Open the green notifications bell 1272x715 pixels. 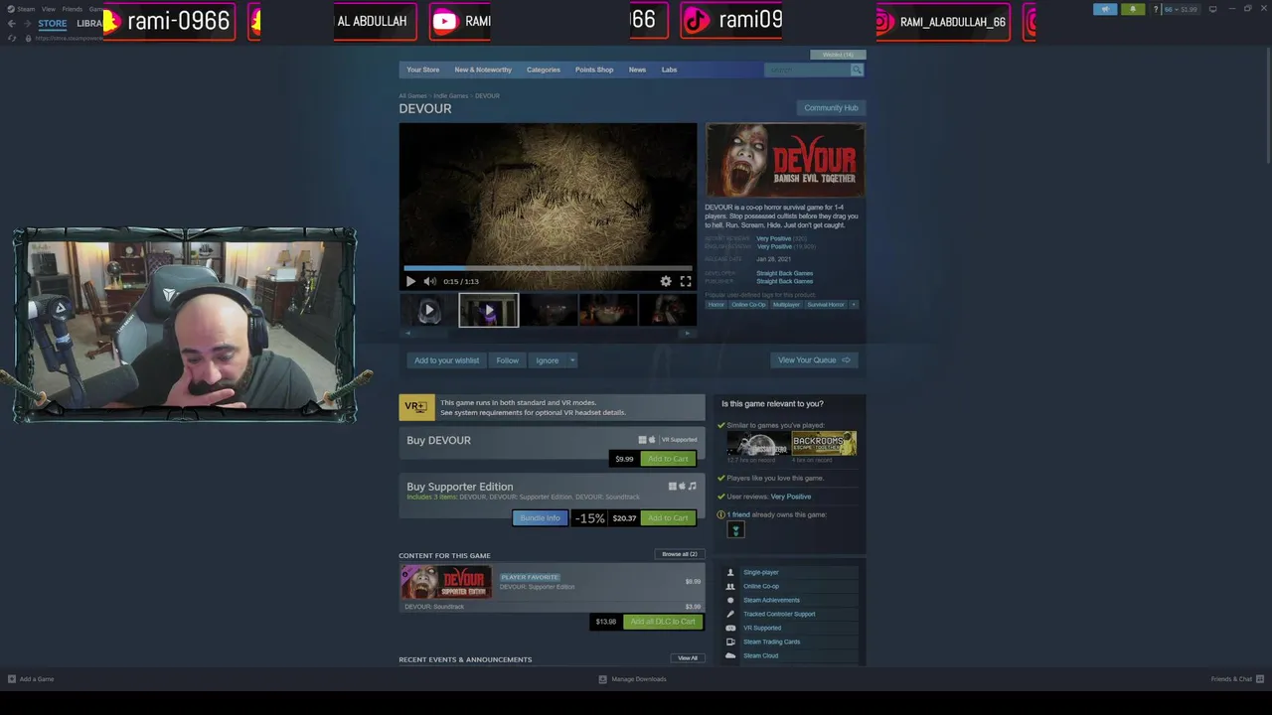1132,9
